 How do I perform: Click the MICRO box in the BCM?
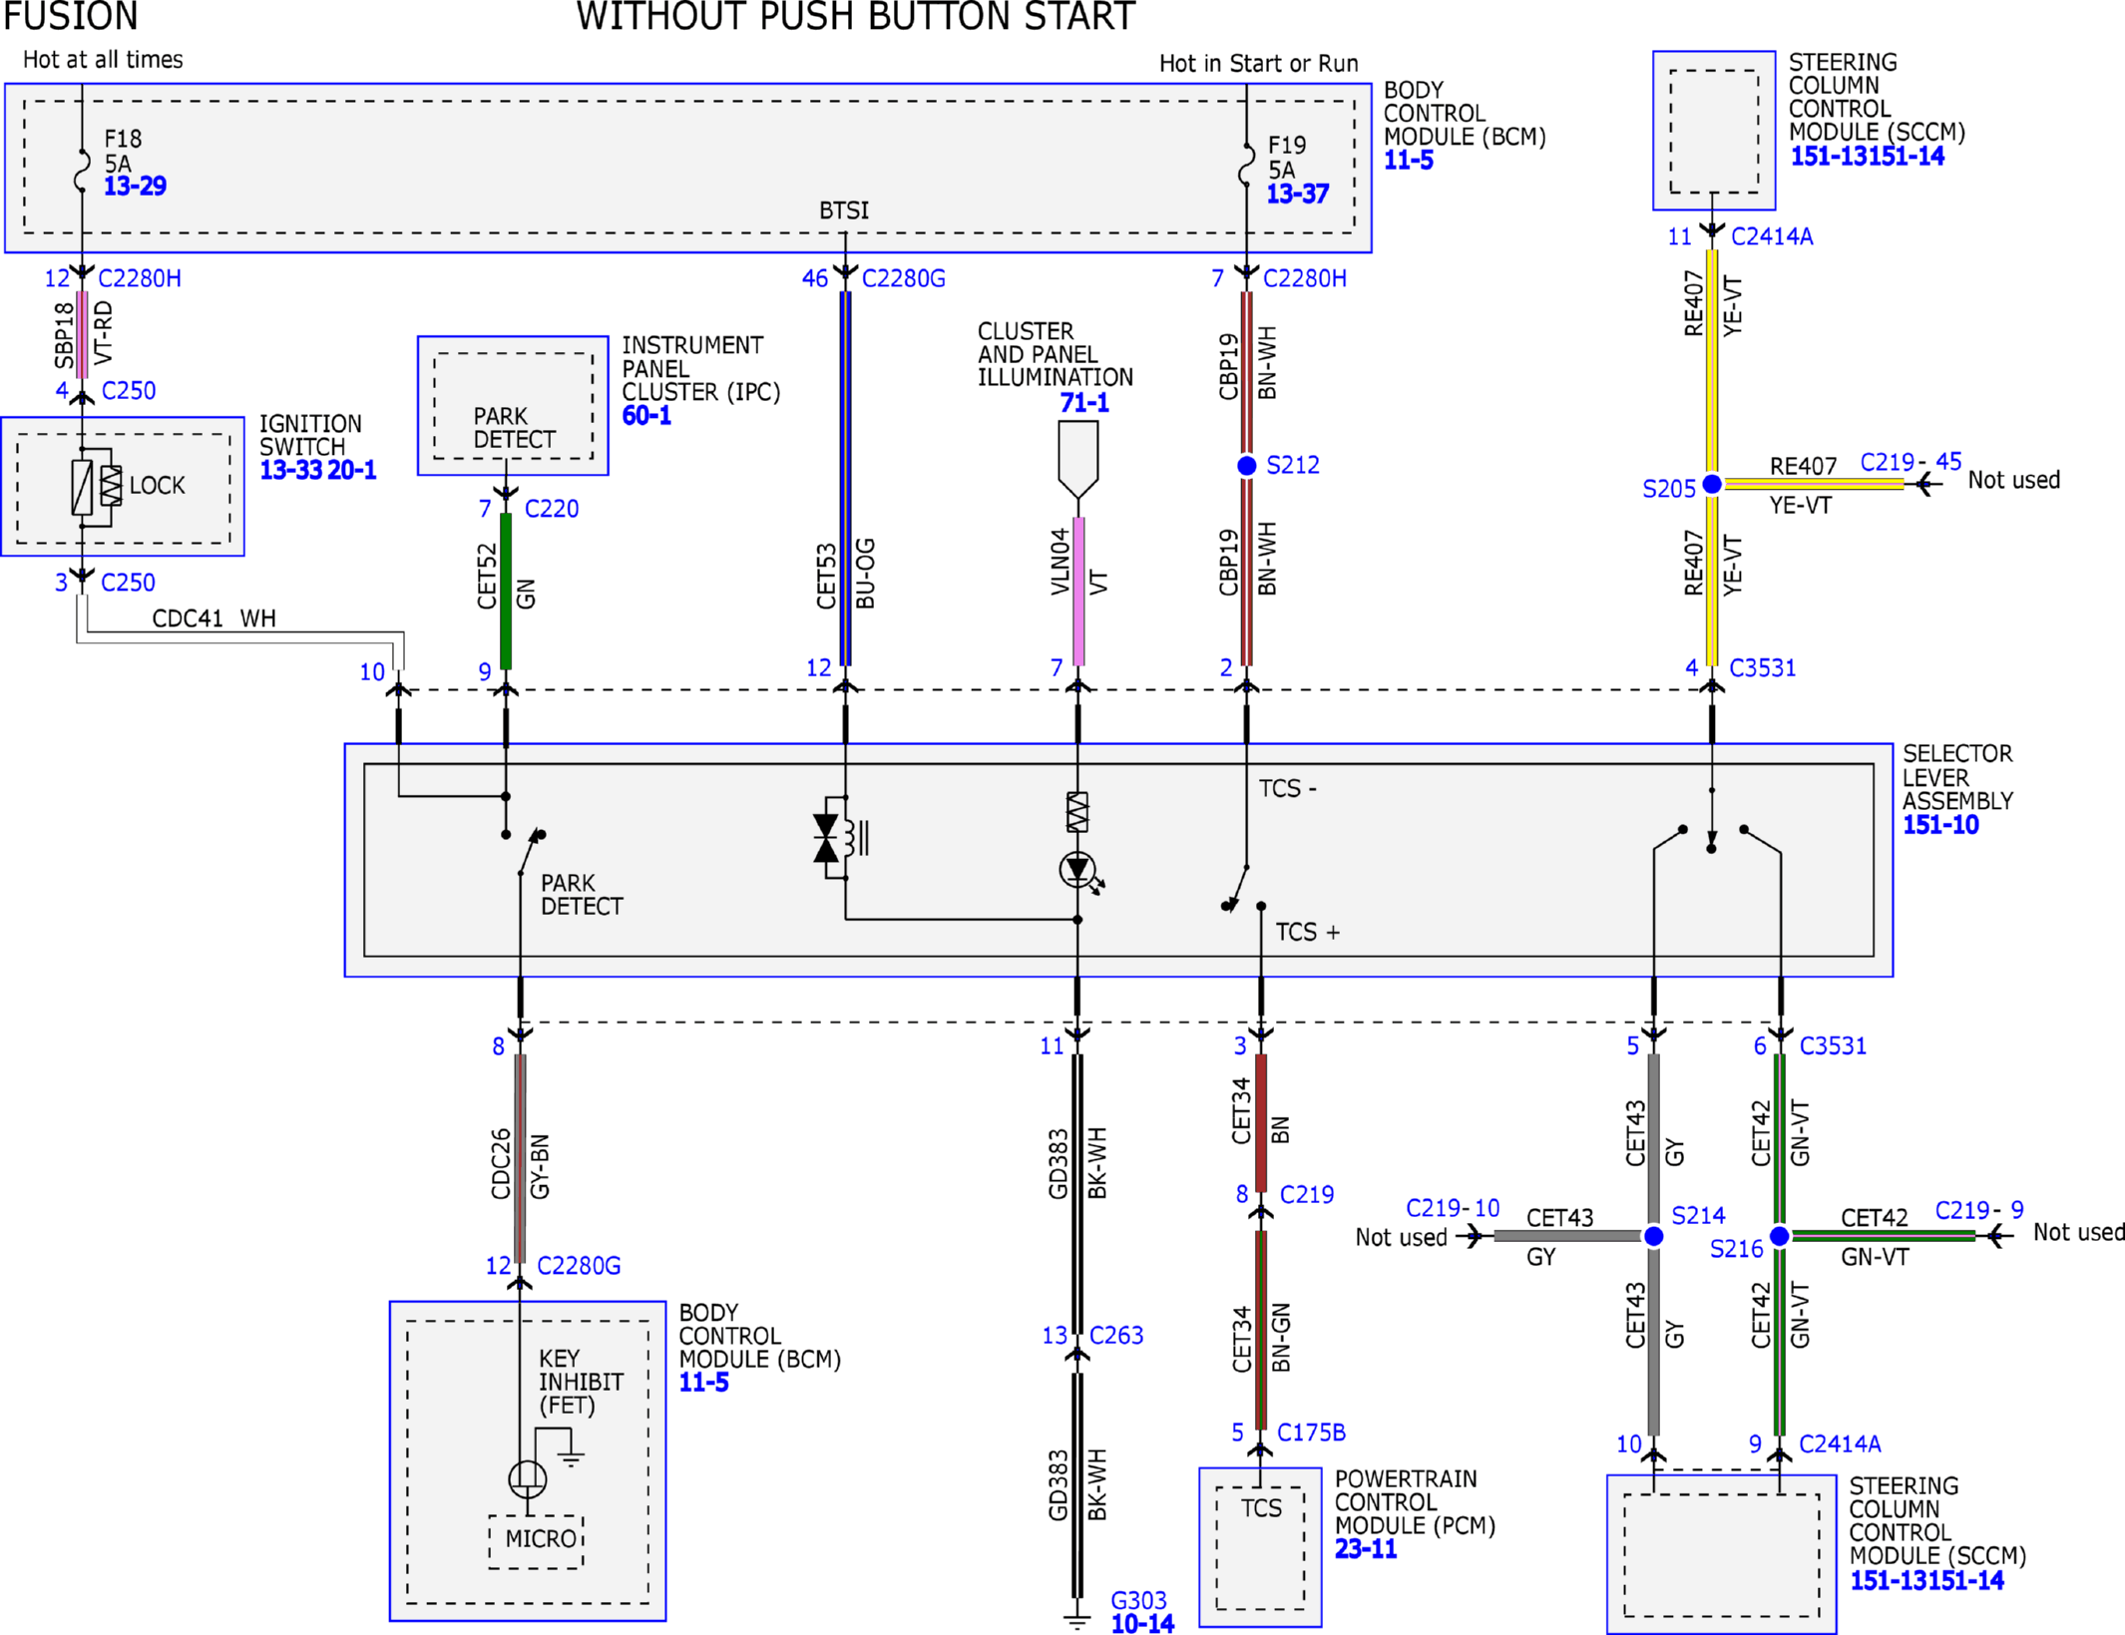pyautogui.click(x=537, y=1541)
